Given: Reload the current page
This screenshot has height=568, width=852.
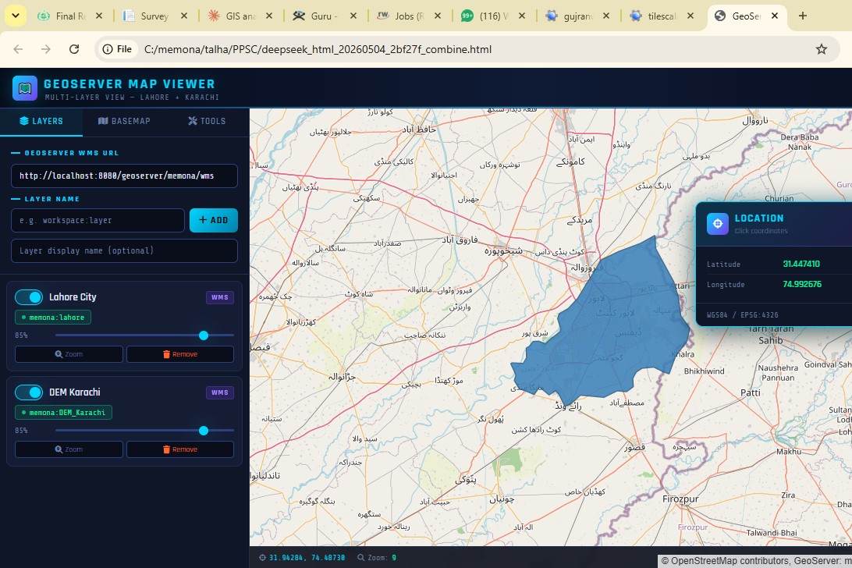Looking at the screenshot, I should [x=74, y=49].
